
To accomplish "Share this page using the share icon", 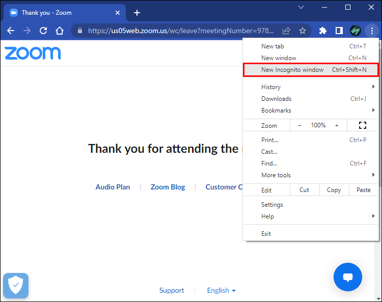I will coord(286,31).
